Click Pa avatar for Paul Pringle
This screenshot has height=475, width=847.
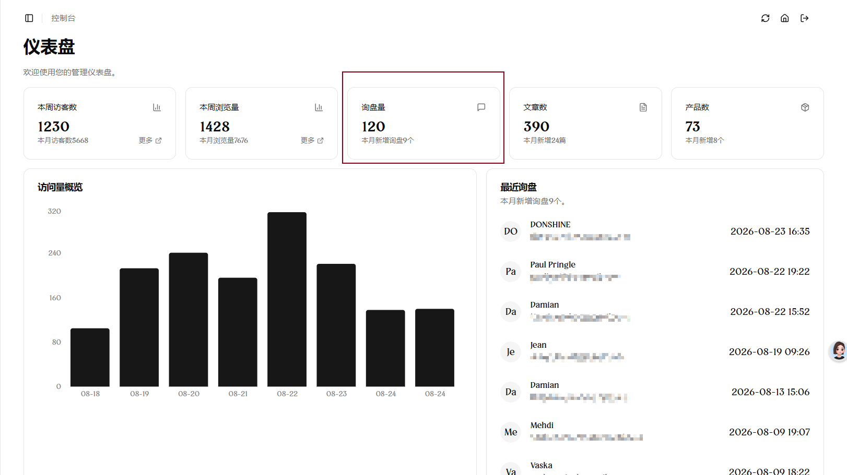(511, 272)
